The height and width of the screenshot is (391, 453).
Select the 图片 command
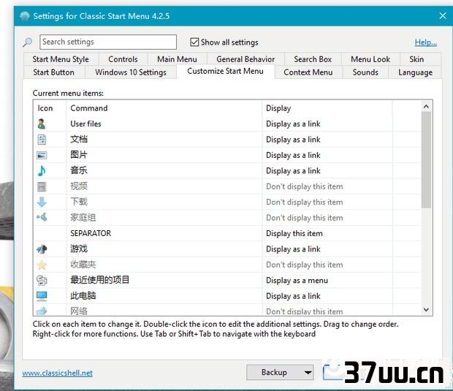[x=79, y=155]
